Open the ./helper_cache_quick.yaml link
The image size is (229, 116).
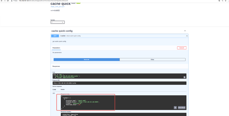58,7
